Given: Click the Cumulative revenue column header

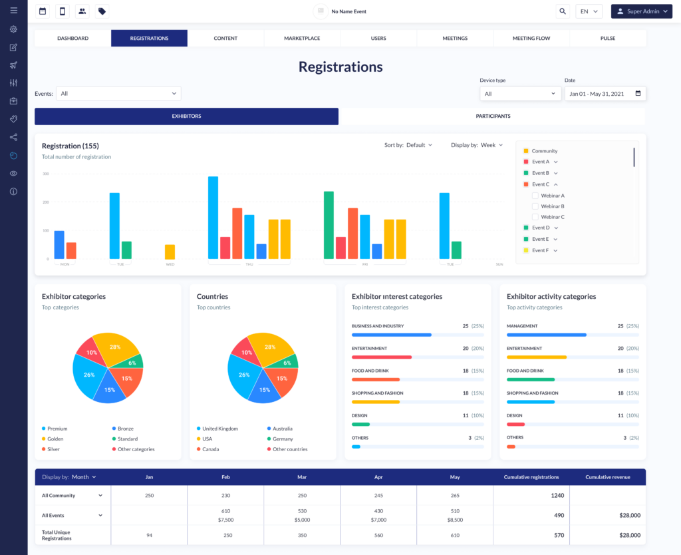Looking at the screenshot, I should (608, 477).
